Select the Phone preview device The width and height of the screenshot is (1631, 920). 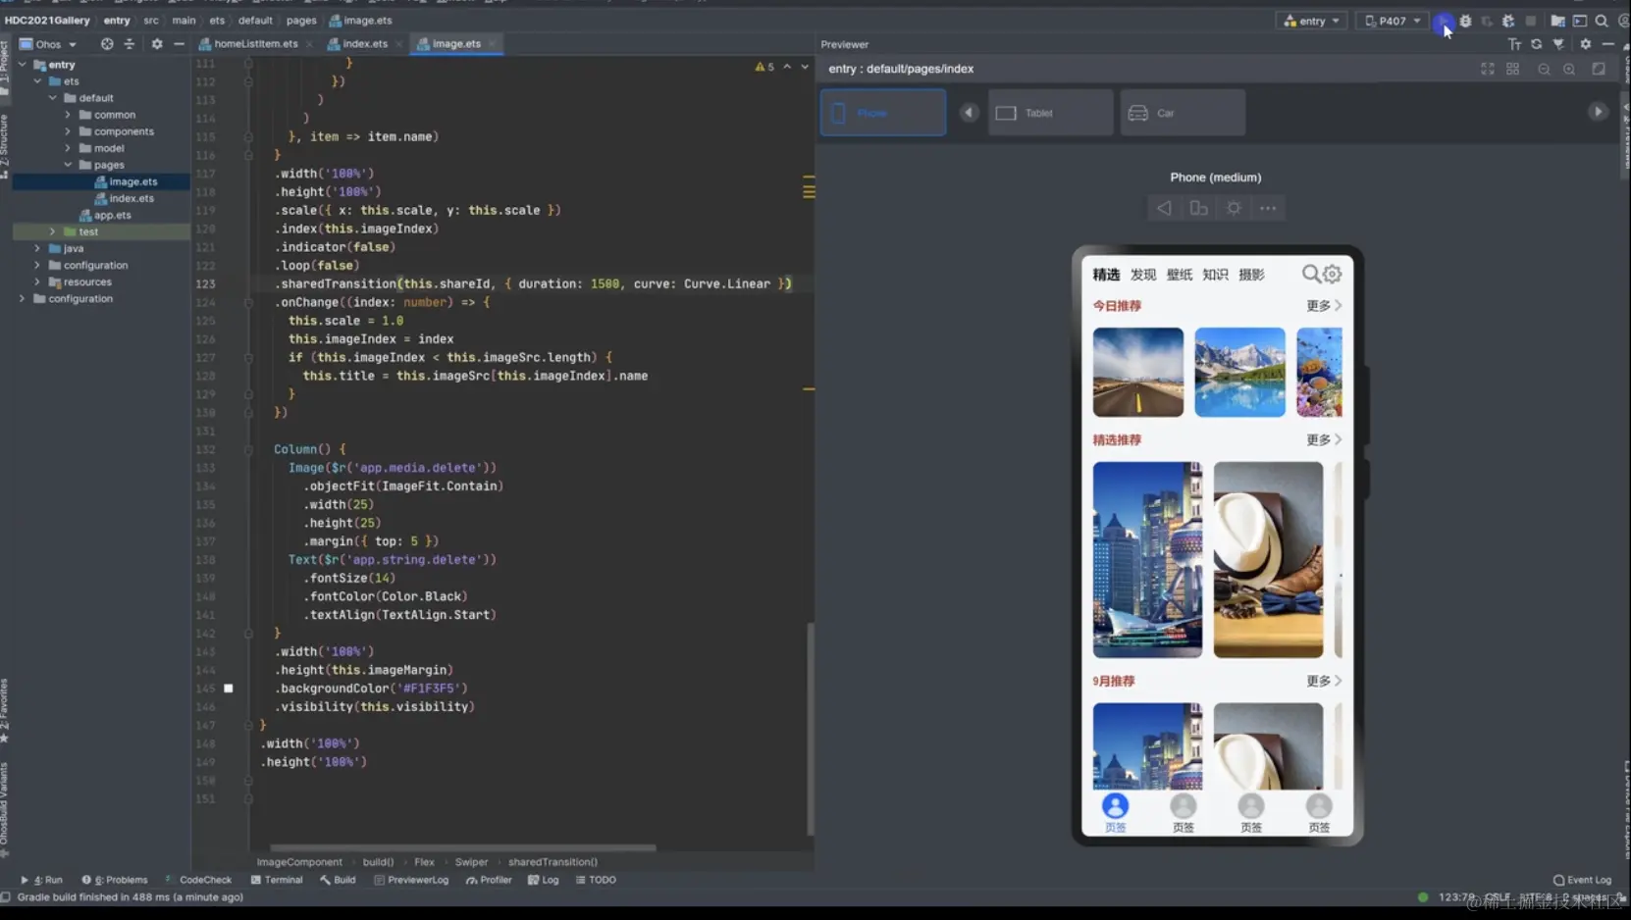(883, 113)
